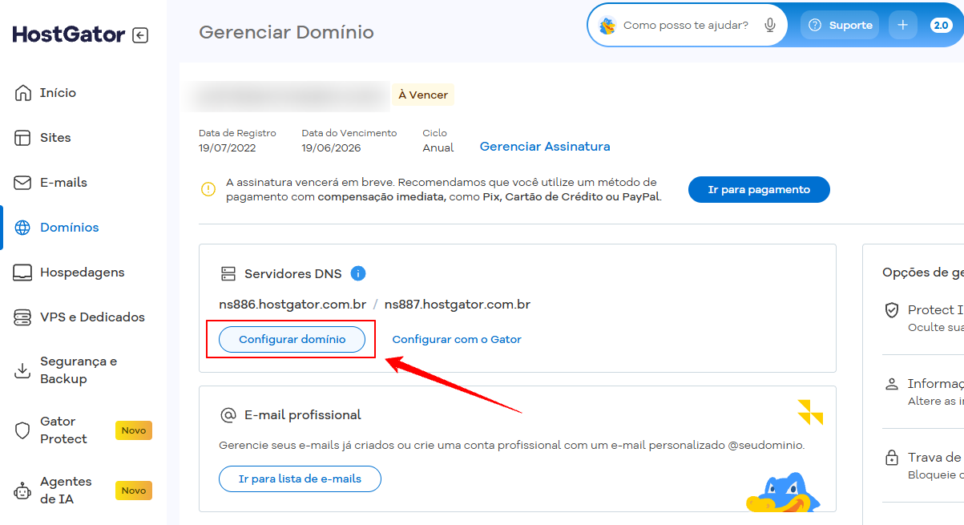Click the shield icon beside Gator Protect
Viewport: 964px width, 525px height.
22,430
